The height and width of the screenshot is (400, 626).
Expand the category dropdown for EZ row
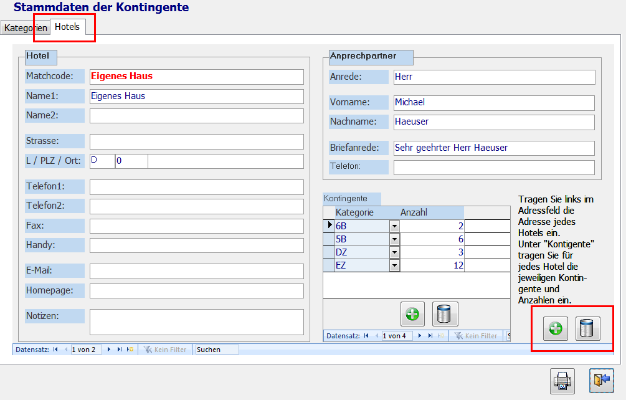pos(394,265)
